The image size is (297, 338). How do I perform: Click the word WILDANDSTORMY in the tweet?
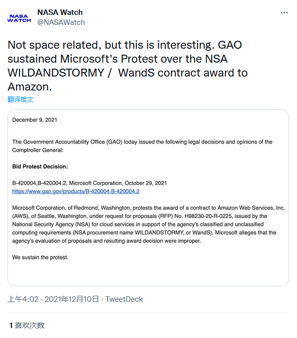point(56,73)
